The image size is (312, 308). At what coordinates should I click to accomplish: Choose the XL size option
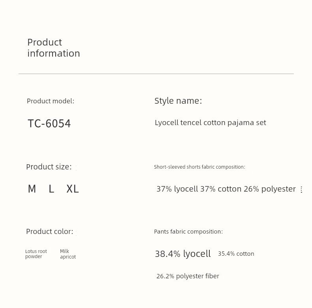[73, 189]
